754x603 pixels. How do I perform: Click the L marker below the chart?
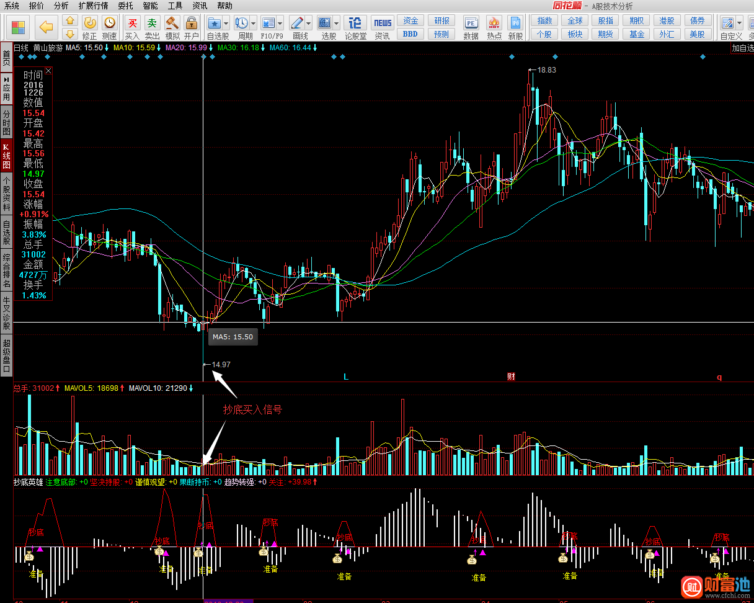pyautogui.click(x=346, y=377)
